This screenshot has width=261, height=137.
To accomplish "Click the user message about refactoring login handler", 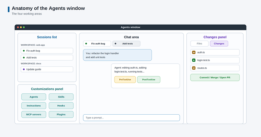I will pyautogui.click(x=117, y=55).
